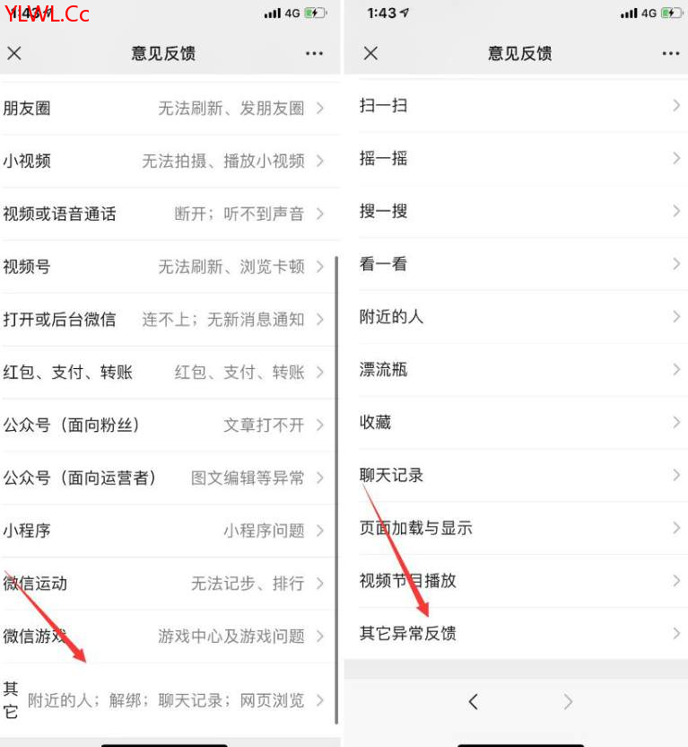The image size is (688, 747).
Task: Click 游戏中心及游戏问题 description text
Action: [231, 637]
